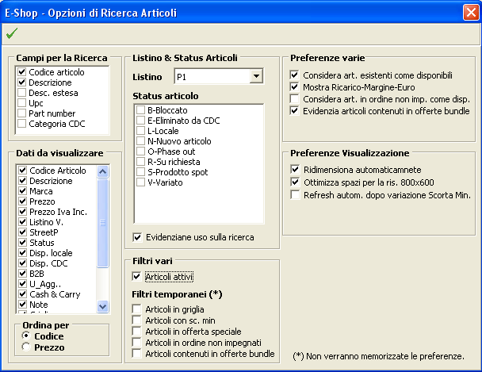Click the Dati da visualizzare scrollbar thumb

tap(103, 223)
